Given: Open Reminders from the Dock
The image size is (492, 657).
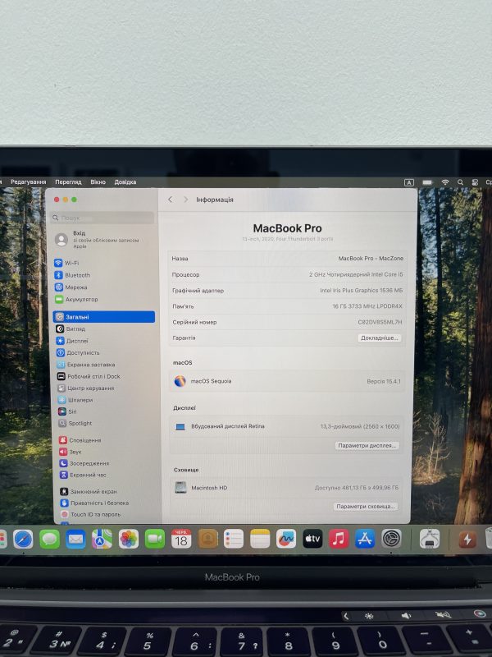Looking at the screenshot, I should (234, 539).
